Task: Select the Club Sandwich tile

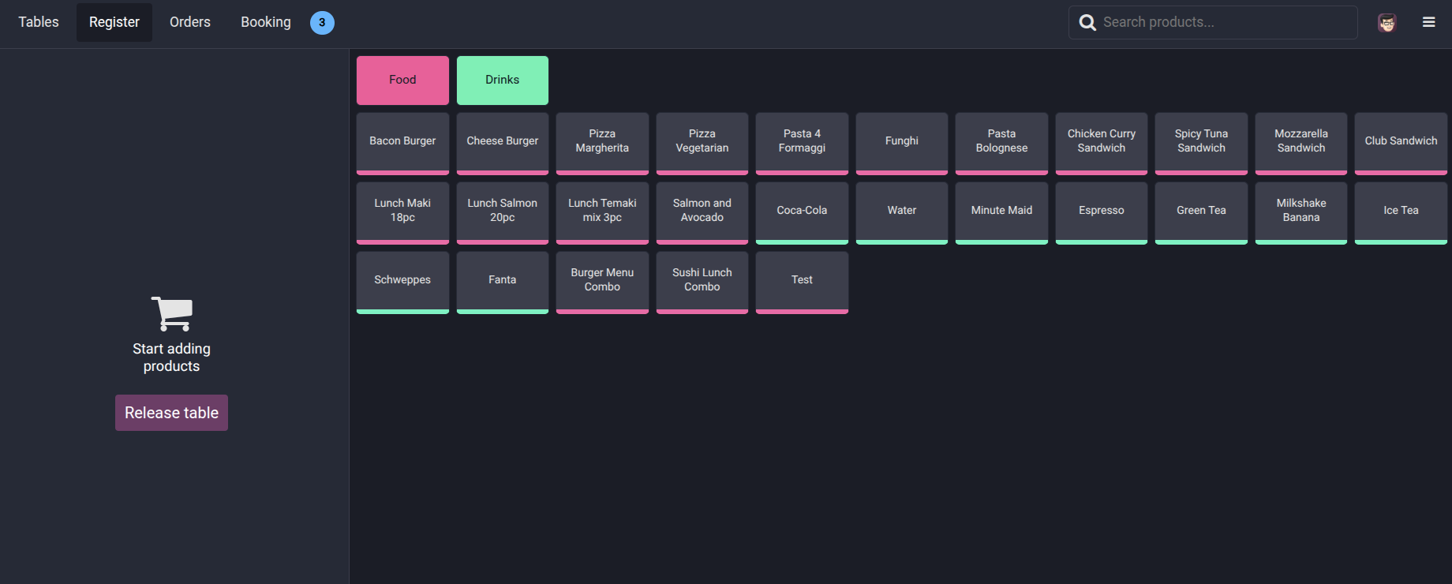Action: click(x=1401, y=143)
